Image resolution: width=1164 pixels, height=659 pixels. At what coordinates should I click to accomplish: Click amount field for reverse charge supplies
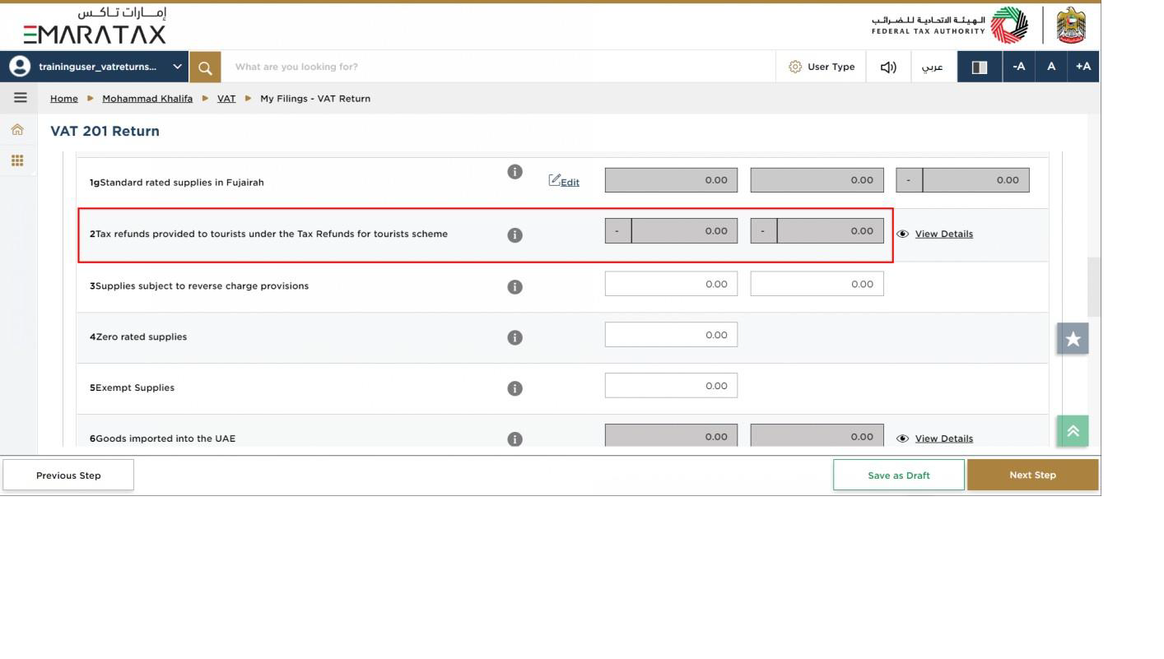[x=671, y=284]
